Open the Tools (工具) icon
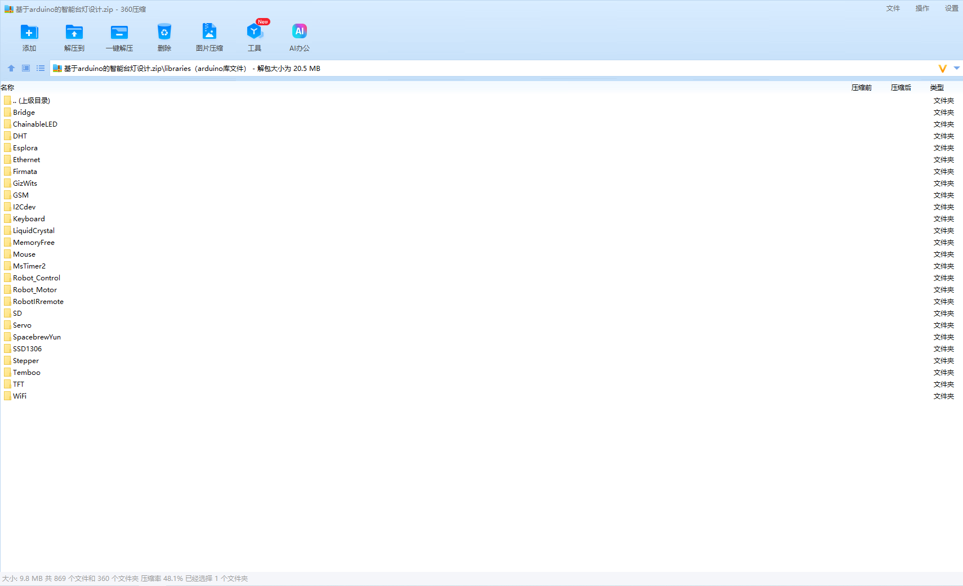Image resolution: width=963 pixels, height=586 pixels. (x=254, y=33)
